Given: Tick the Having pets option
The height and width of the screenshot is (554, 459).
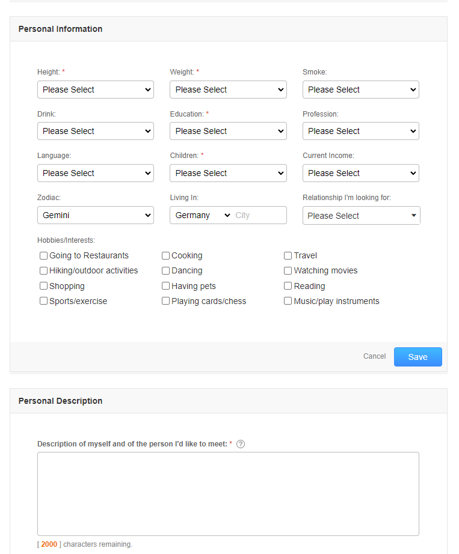Looking at the screenshot, I should (165, 285).
